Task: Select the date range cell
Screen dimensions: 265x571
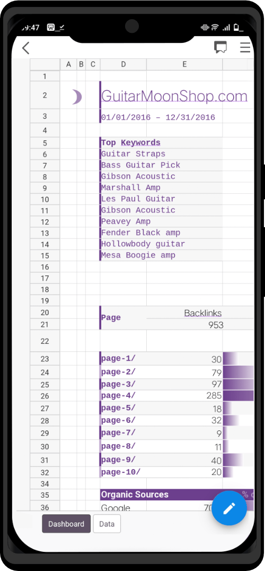Action: (x=158, y=117)
